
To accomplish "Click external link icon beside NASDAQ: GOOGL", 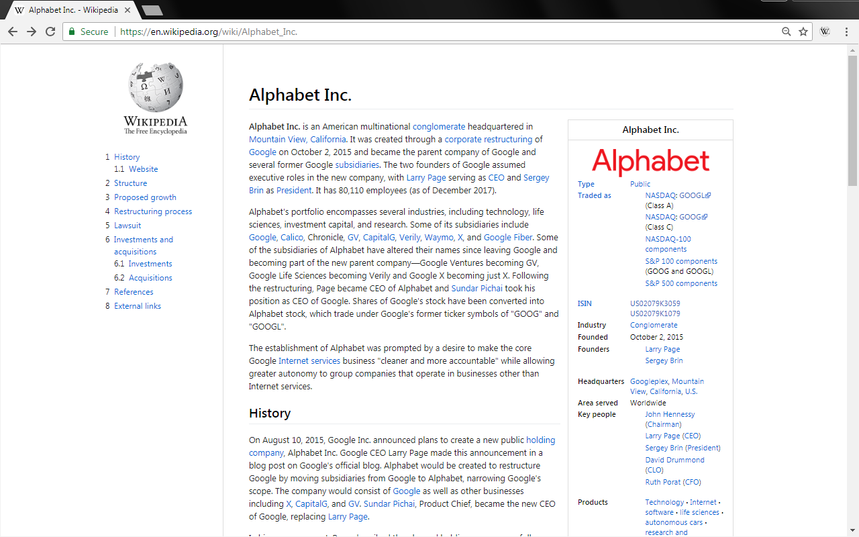I will [709, 195].
